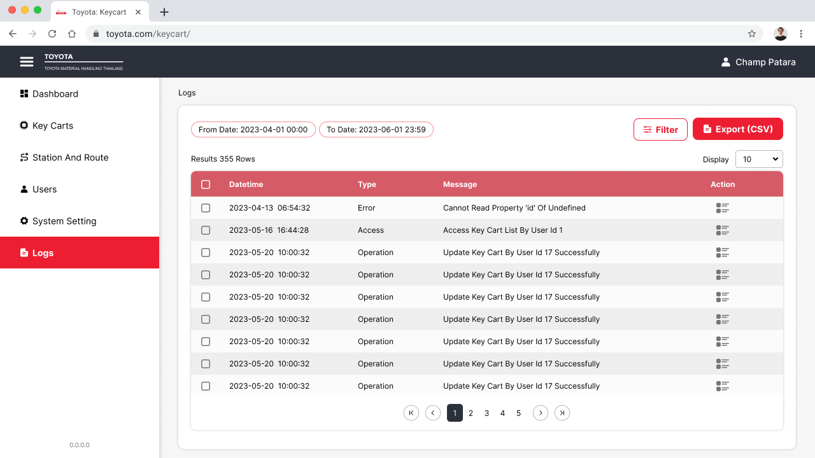Screen dimensions: 815x458
Task: Open the hamburger menu in header
Action: (27, 62)
